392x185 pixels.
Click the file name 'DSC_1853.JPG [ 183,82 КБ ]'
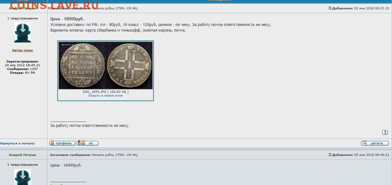(x=106, y=92)
